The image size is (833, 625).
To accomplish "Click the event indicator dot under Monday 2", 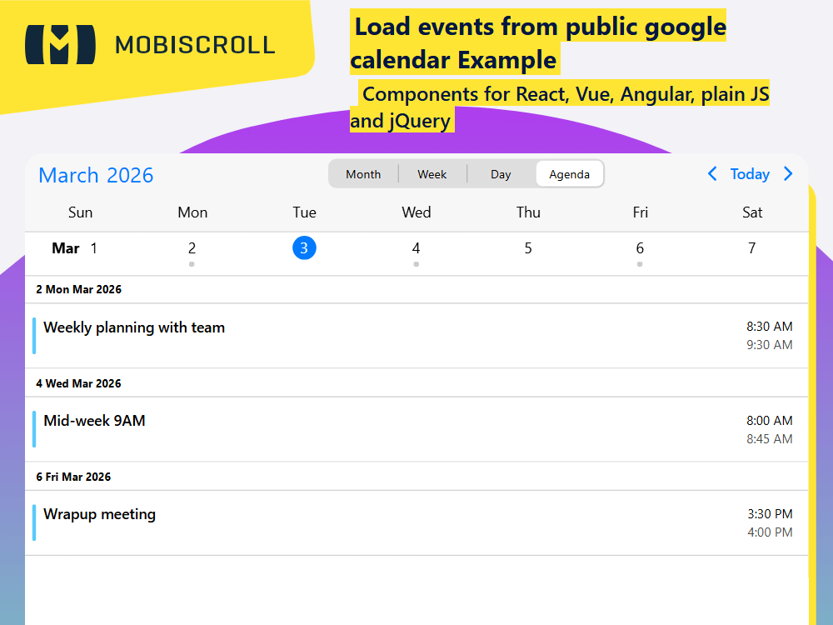I will click(192, 263).
